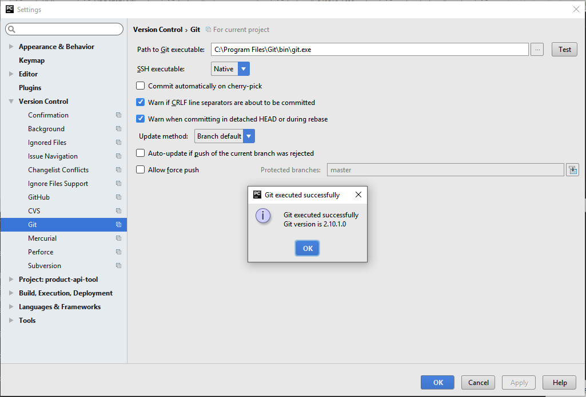The height and width of the screenshot is (397, 586).
Task: Click the Version Control breadcrumb text
Action: [x=158, y=30]
